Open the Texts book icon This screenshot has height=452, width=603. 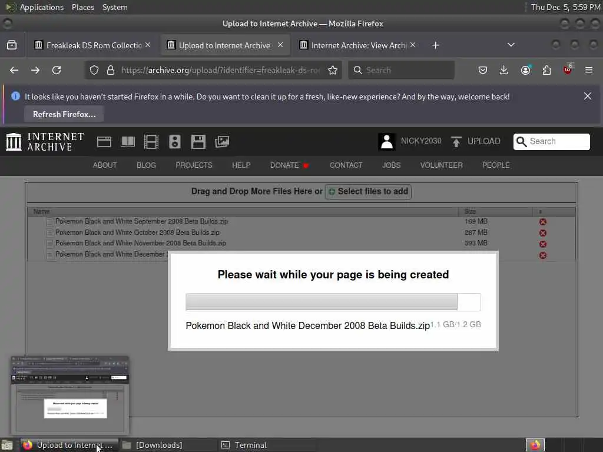tap(128, 142)
